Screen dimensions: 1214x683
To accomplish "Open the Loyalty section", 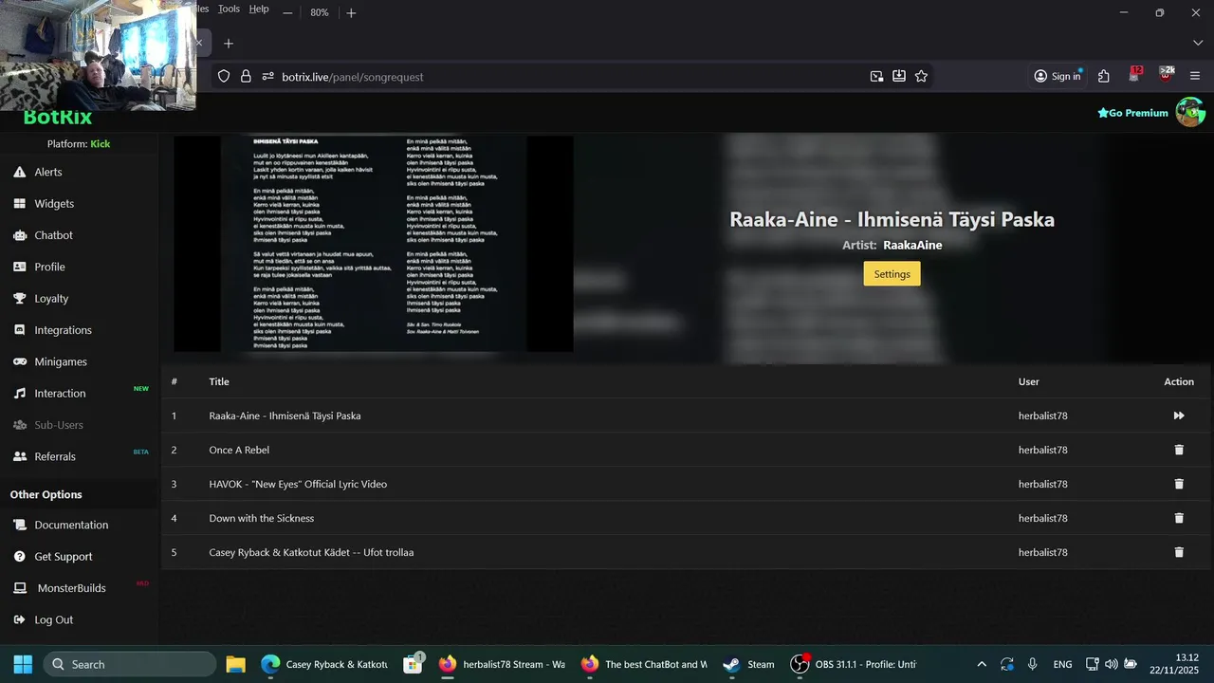I will pos(51,298).
